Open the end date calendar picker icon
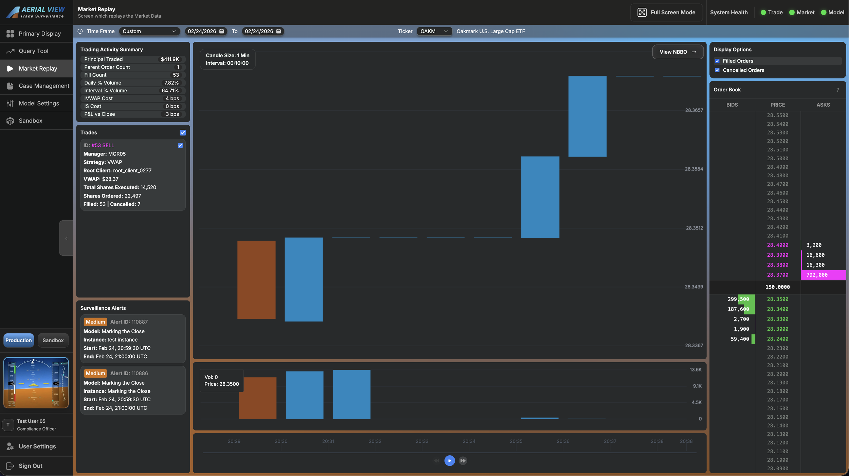This screenshot has width=849, height=476. pyautogui.click(x=278, y=31)
